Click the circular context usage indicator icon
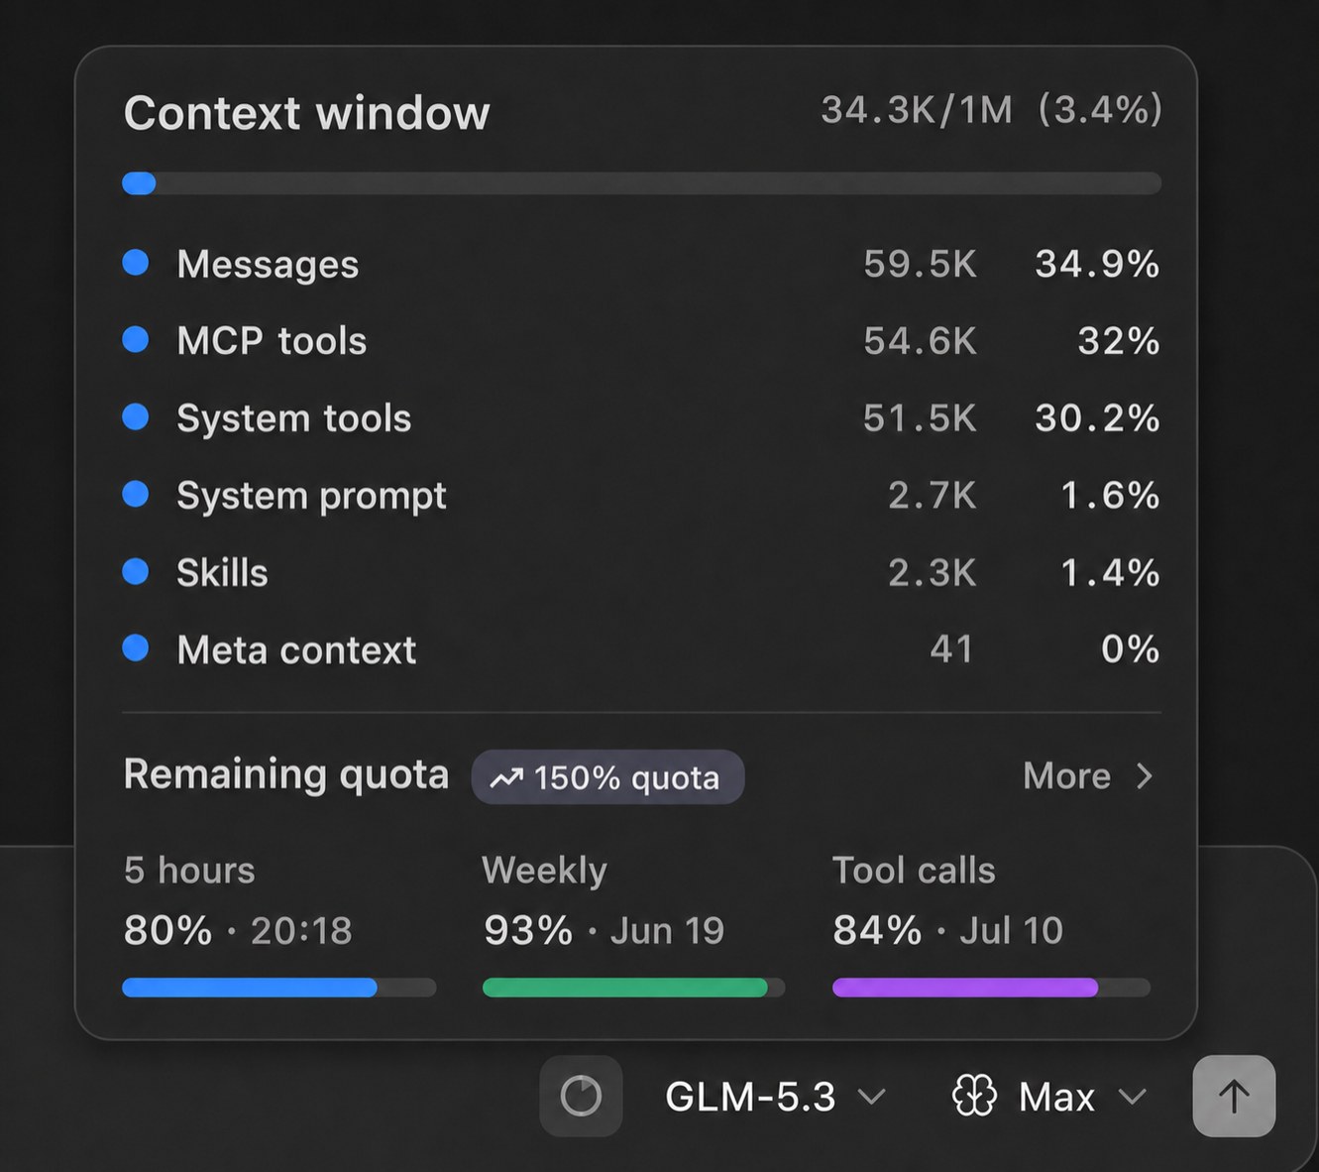 tap(581, 1096)
